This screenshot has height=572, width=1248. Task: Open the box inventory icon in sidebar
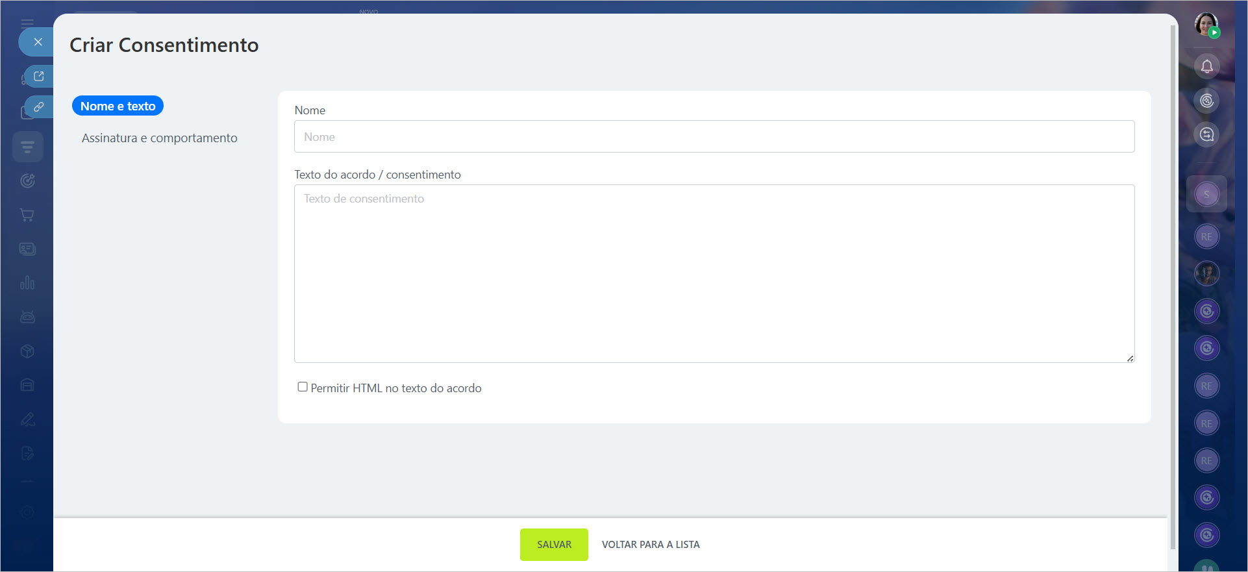[x=27, y=351]
